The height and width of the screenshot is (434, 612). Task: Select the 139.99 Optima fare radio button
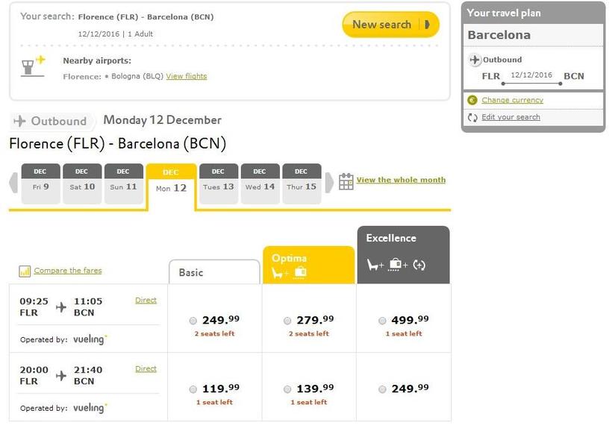click(x=287, y=389)
